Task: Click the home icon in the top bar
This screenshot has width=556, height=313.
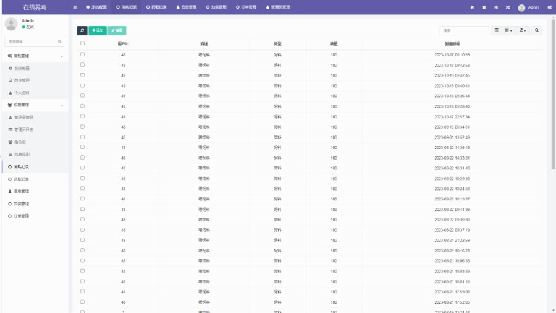Action: point(472,7)
